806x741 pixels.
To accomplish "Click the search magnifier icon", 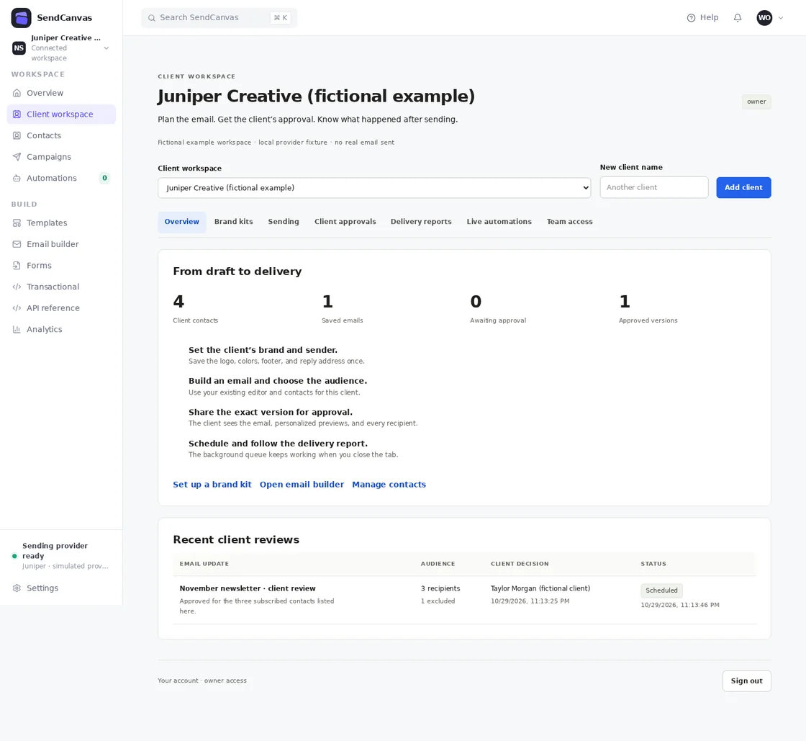I will tap(152, 18).
